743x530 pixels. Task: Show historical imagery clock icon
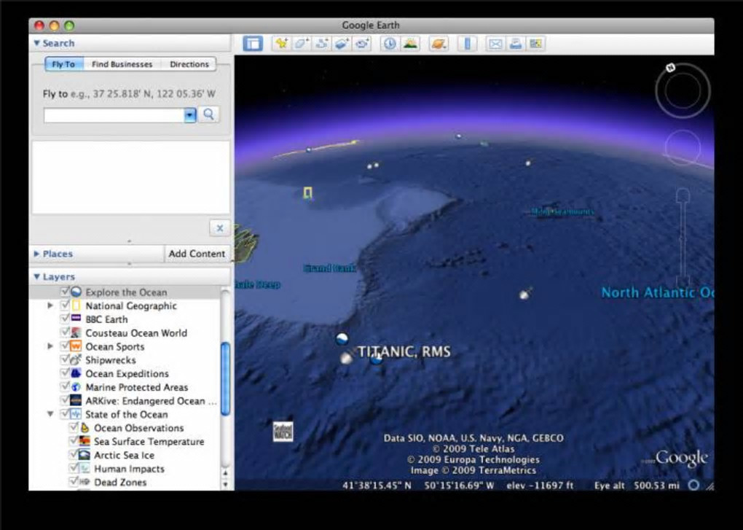390,44
